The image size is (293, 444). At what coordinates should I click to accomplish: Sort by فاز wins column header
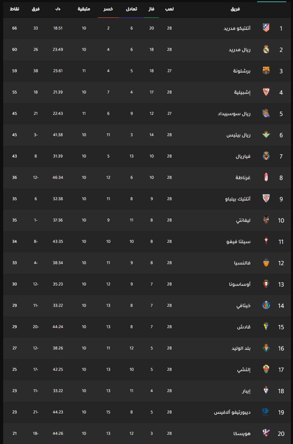151,9
